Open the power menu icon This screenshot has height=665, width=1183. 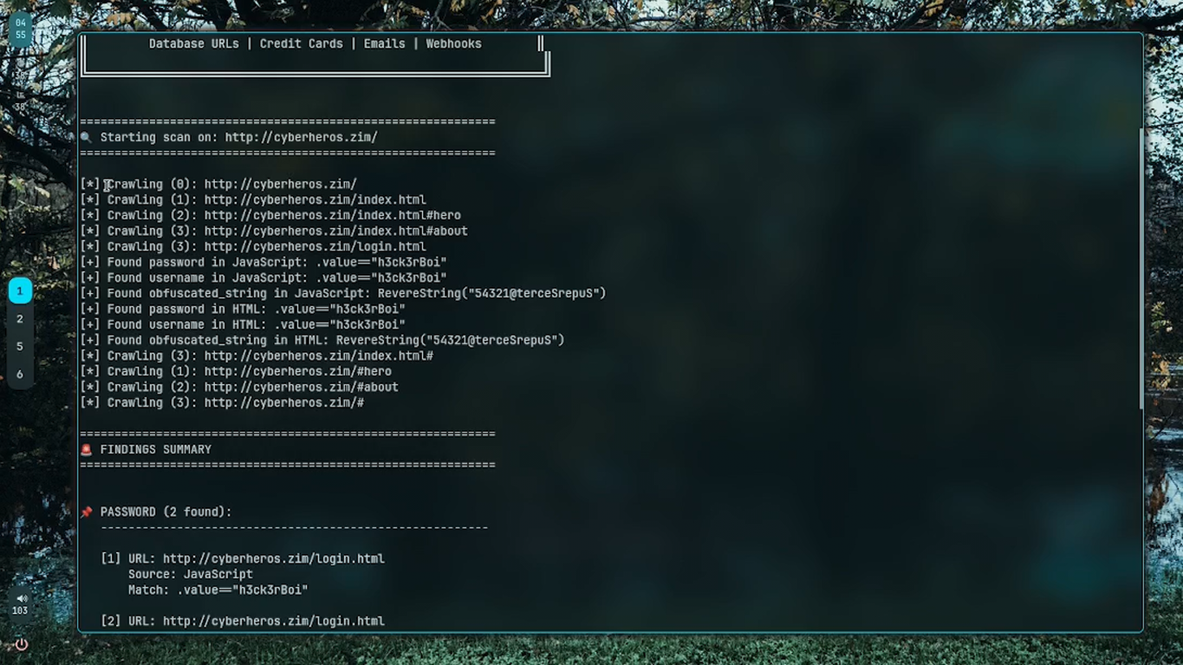pyautogui.click(x=21, y=644)
